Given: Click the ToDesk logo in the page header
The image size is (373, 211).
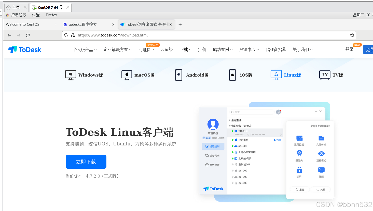Looking at the screenshot, I should tap(24, 49).
